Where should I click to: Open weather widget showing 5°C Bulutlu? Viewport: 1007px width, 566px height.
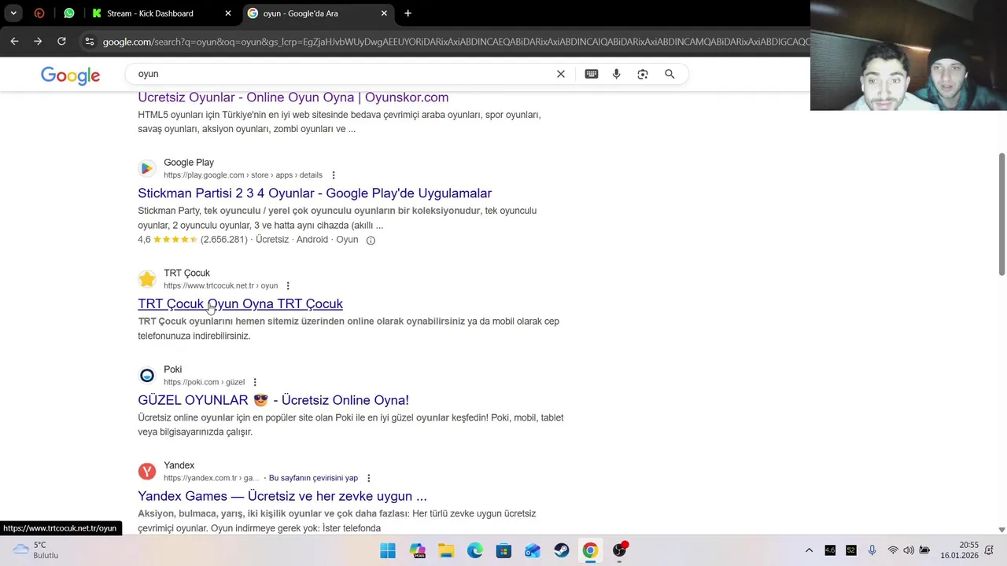tap(35, 550)
